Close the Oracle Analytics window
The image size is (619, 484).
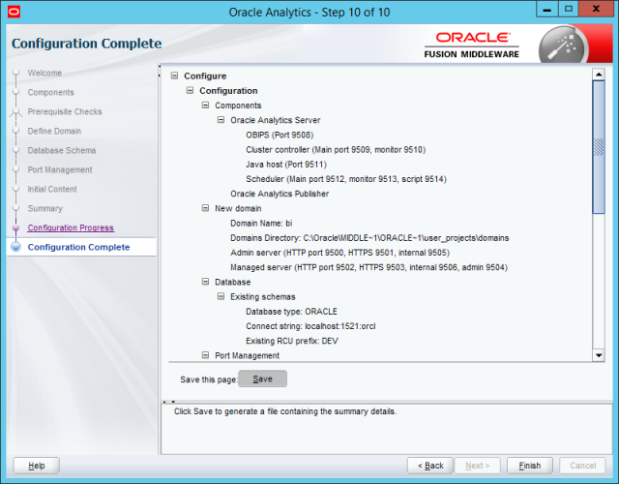[x=596, y=10]
